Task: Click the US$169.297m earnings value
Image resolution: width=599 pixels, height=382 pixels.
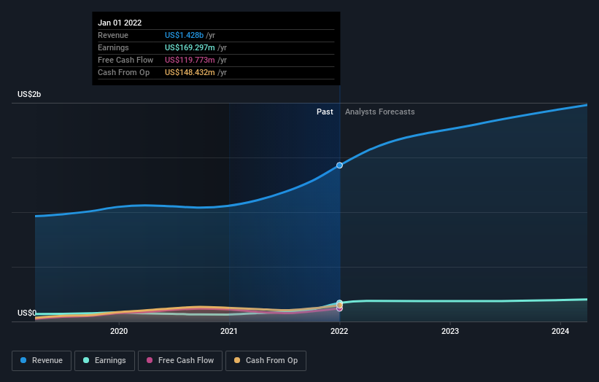Action: [x=190, y=47]
